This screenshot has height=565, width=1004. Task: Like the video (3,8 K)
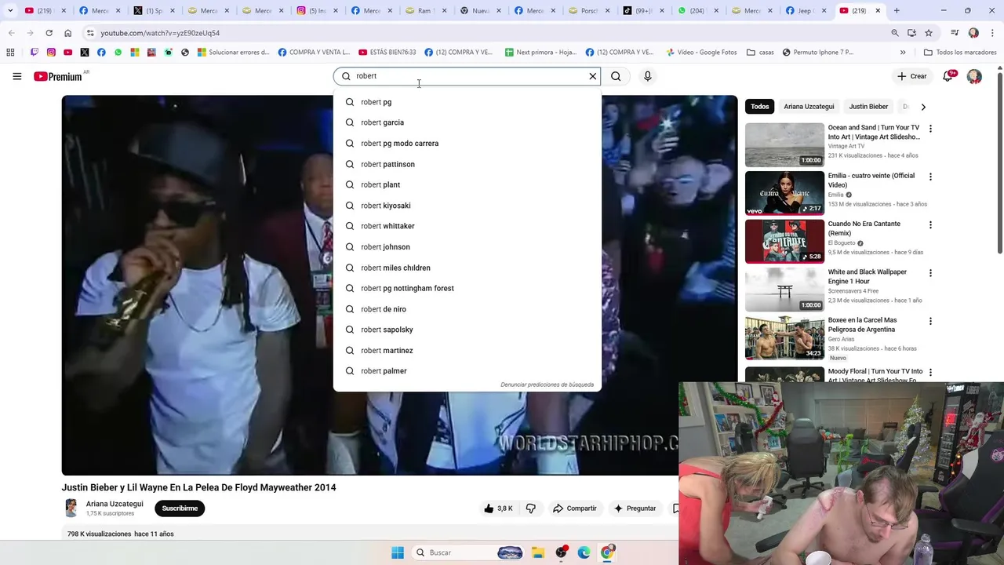coord(498,508)
